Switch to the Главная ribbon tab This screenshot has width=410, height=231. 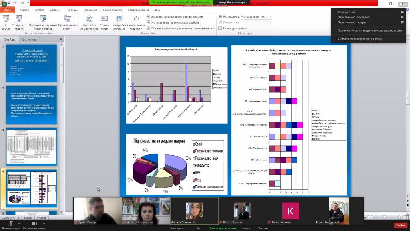pos(24,10)
